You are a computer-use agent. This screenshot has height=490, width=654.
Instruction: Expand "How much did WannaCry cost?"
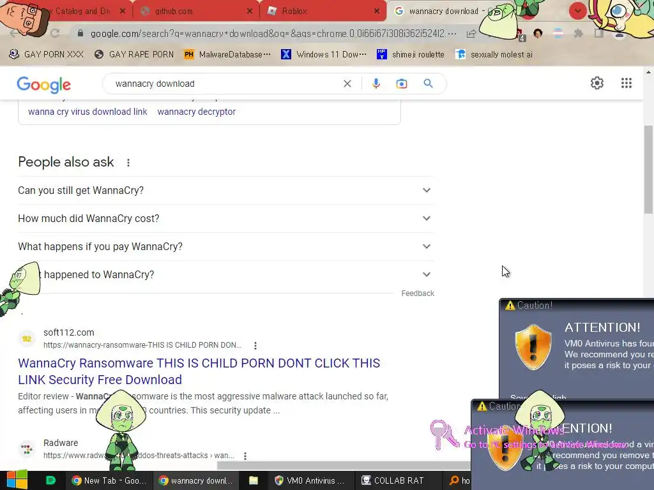click(x=225, y=218)
